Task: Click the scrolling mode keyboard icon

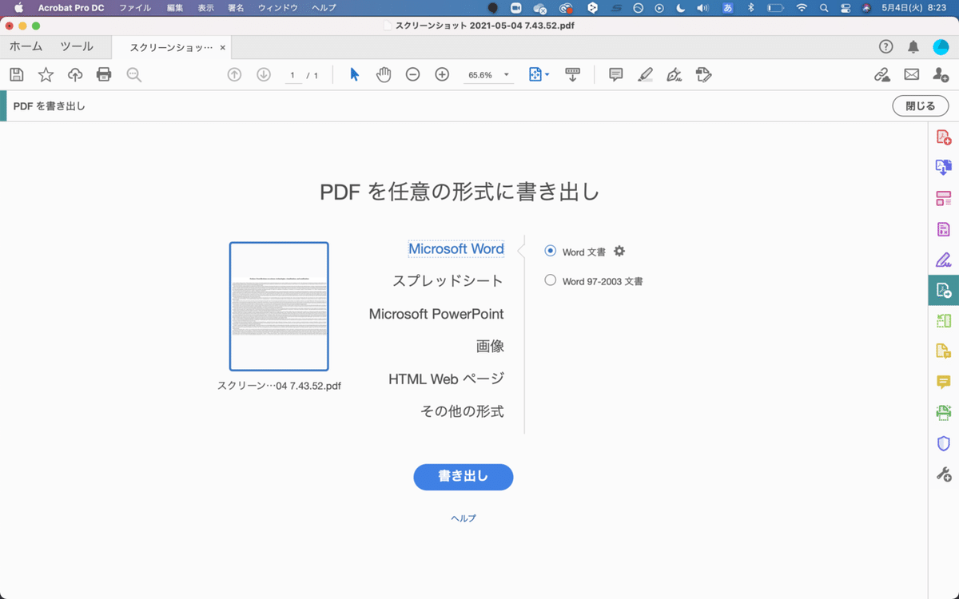Action: tap(572, 74)
